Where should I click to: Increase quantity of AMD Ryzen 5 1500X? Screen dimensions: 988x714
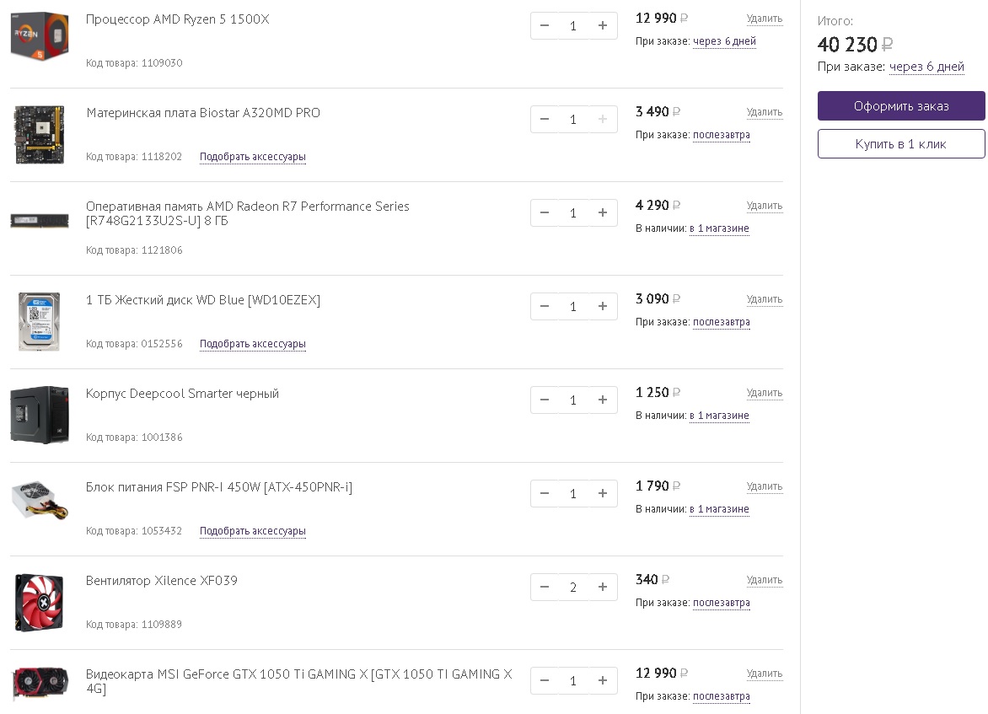point(602,26)
